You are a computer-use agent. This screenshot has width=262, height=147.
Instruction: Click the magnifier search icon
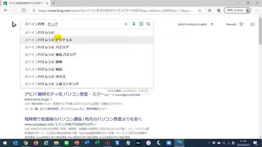click(148, 24)
